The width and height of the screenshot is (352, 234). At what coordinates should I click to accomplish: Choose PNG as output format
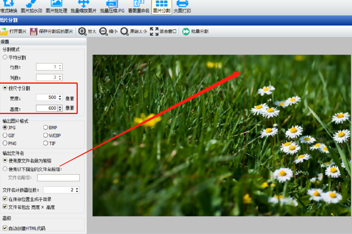click(x=5, y=143)
